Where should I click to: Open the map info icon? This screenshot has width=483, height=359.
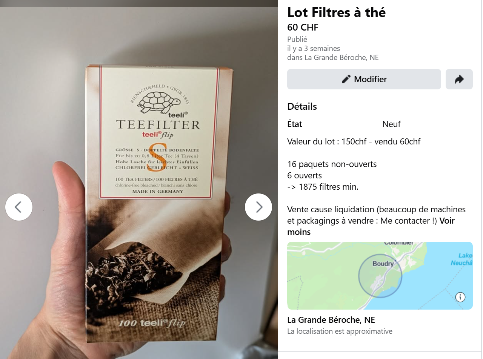pyautogui.click(x=460, y=297)
